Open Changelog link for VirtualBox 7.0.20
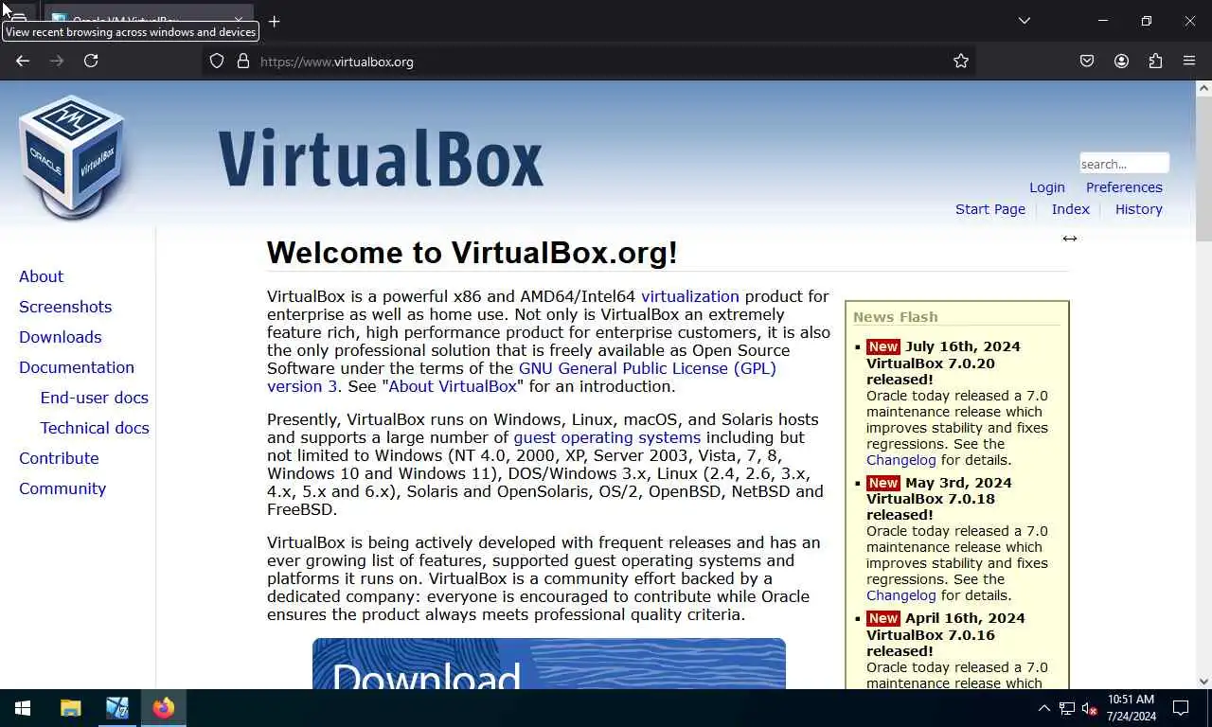1212x727 pixels. (x=900, y=460)
